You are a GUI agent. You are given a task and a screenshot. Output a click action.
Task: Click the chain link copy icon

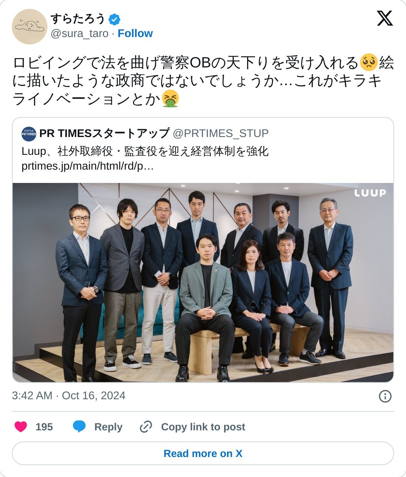pyautogui.click(x=146, y=427)
